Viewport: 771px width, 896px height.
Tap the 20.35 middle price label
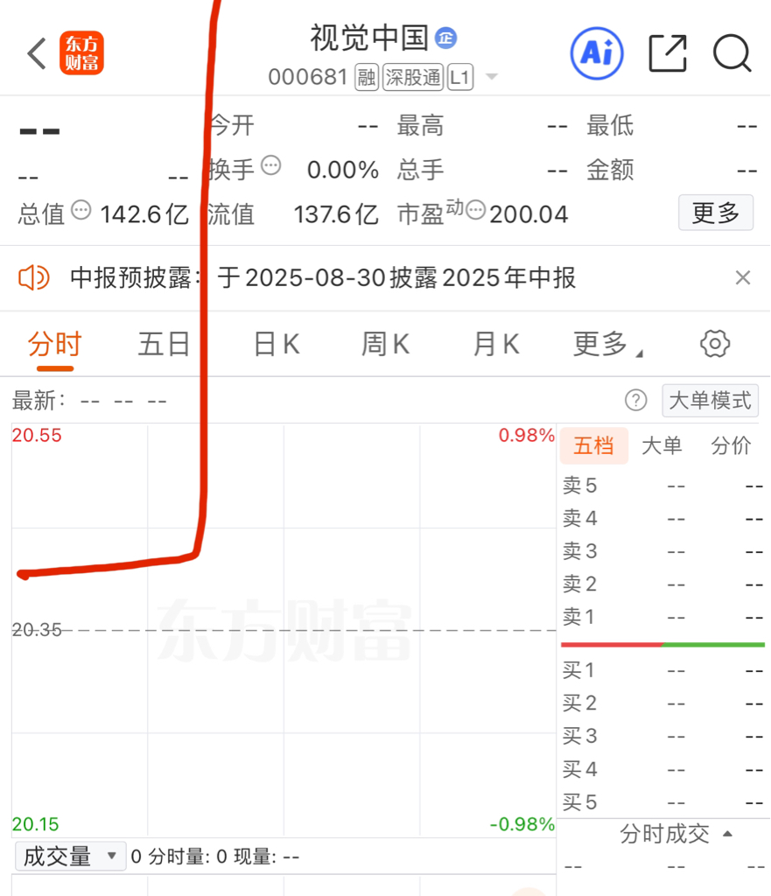pos(37,630)
